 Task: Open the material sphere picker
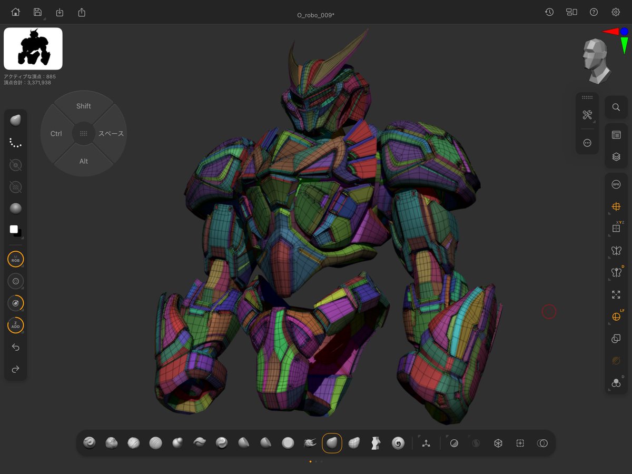(16, 209)
